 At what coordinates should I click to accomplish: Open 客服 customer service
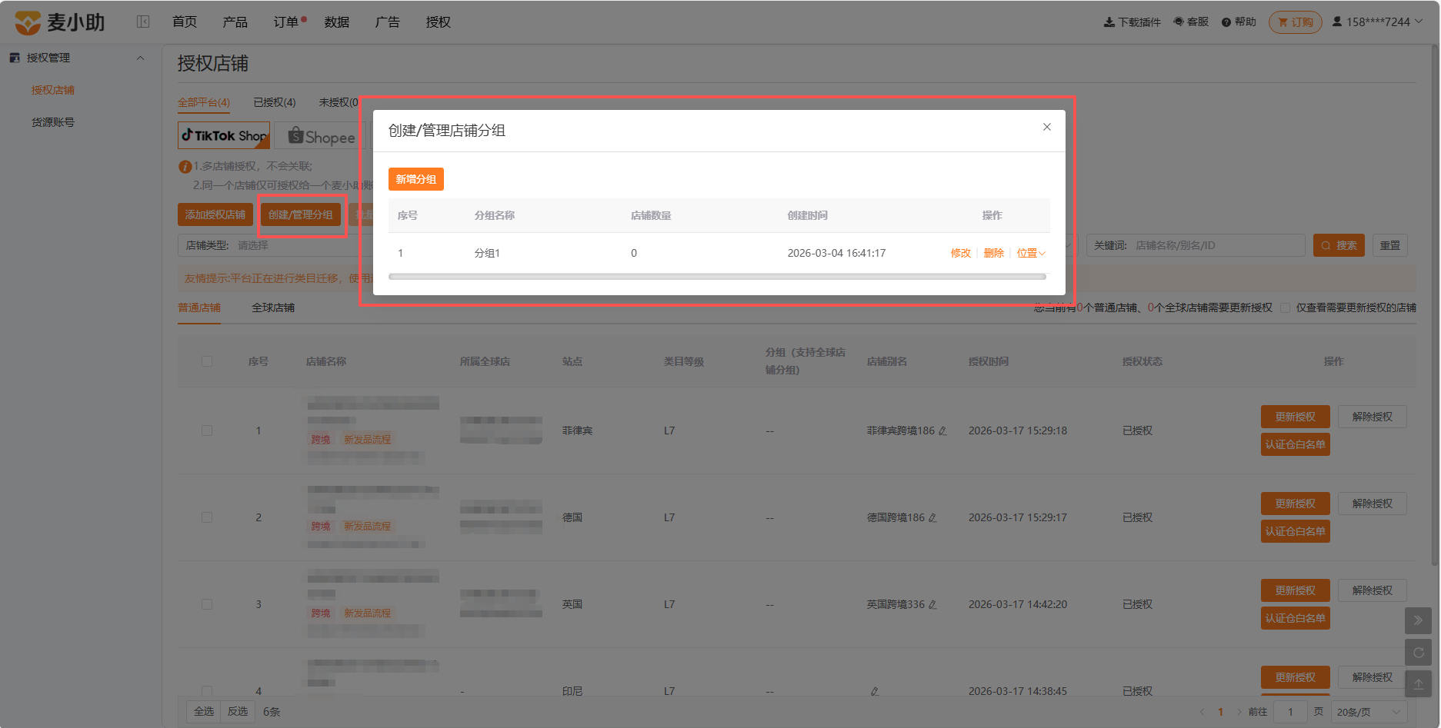coord(1191,22)
